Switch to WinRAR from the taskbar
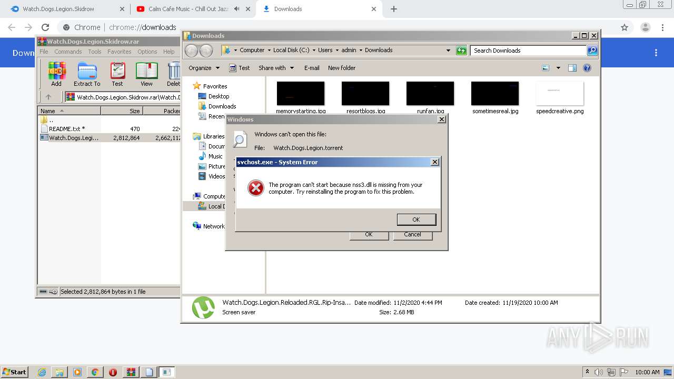 point(131,372)
